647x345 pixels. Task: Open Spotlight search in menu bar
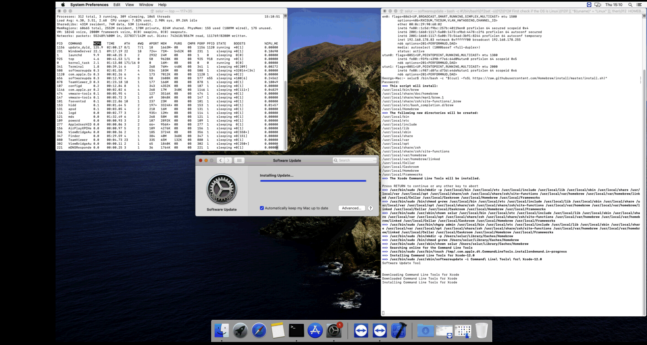pos(630,5)
